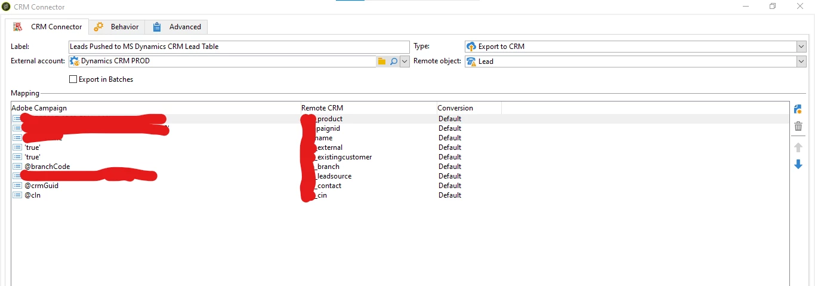Minimize the CRM Connector window

click(746, 7)
